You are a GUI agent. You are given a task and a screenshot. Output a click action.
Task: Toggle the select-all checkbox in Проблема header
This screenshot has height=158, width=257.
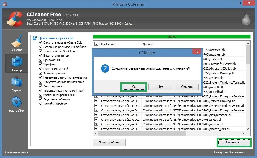tap(96, 44)
